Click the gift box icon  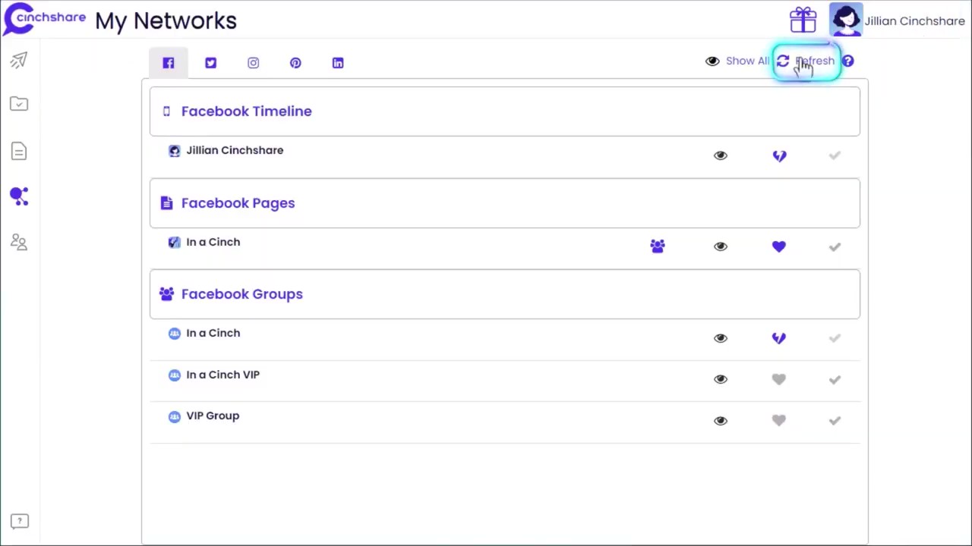(803, 20)
